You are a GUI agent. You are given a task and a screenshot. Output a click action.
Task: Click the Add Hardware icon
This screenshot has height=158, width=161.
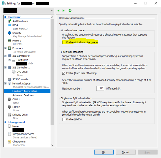(x=9, y=21)
